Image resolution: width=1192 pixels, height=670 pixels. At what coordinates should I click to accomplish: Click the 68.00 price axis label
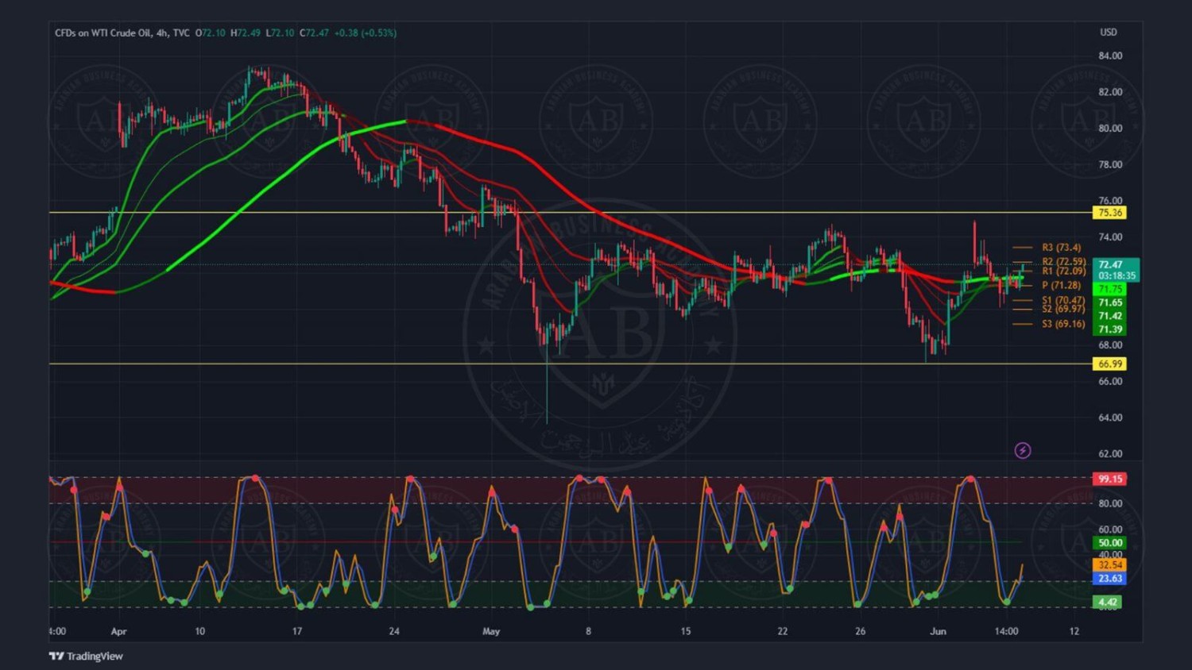point(1110,345)
